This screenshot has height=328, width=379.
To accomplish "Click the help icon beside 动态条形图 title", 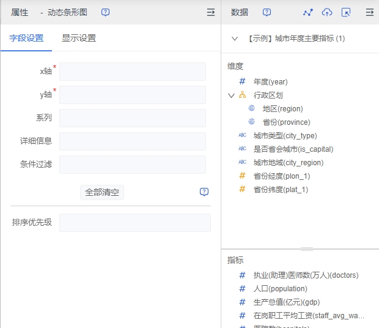I will tap(106, 12).
